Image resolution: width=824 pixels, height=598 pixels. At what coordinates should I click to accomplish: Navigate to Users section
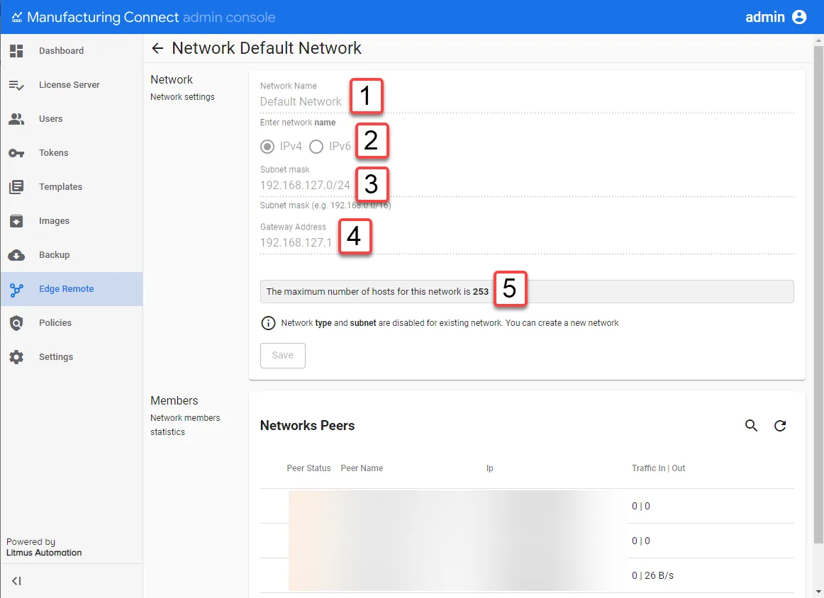[72, 119]
